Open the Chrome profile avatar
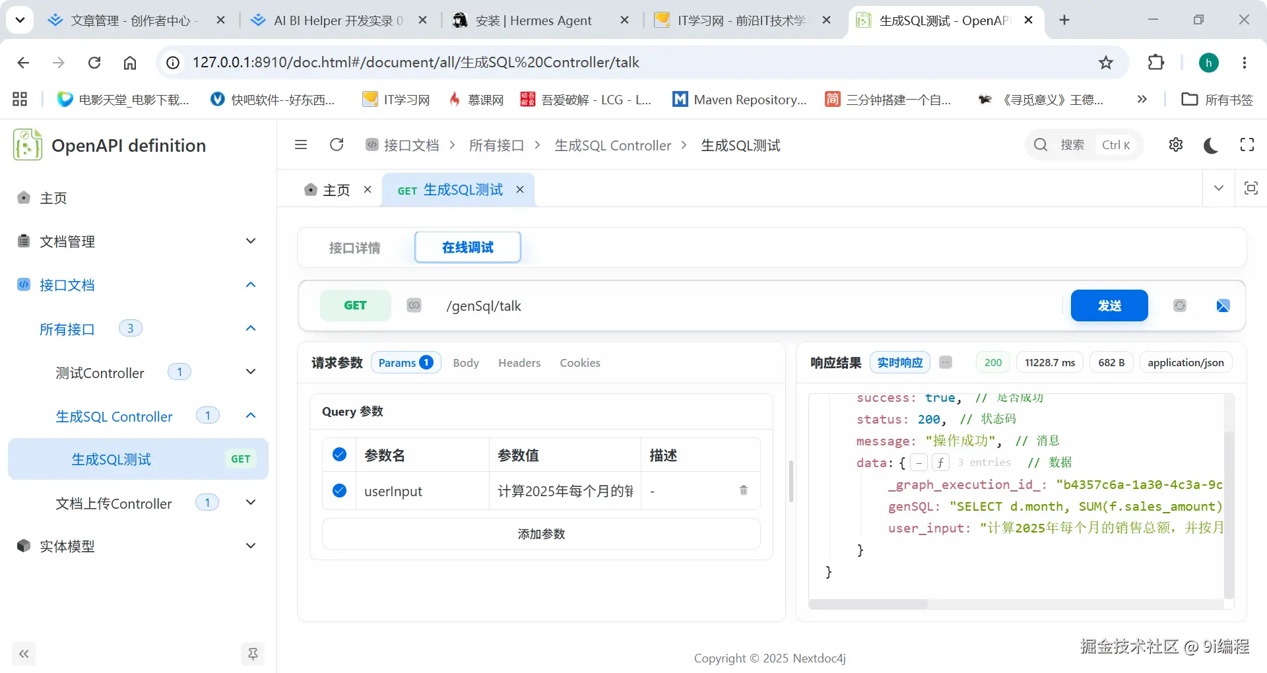The width and height of the screenshot is (1267, 673). [1209, 63]
